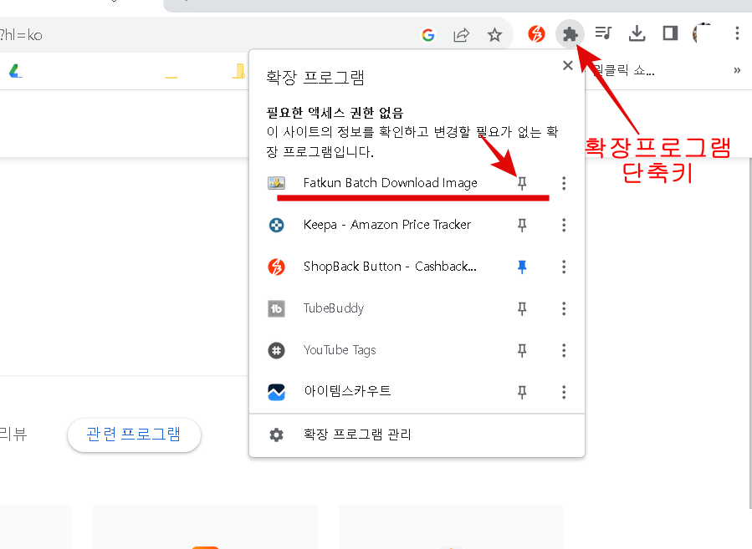
Task: Click the share page icon in address bar
Action: pos(462,34)
